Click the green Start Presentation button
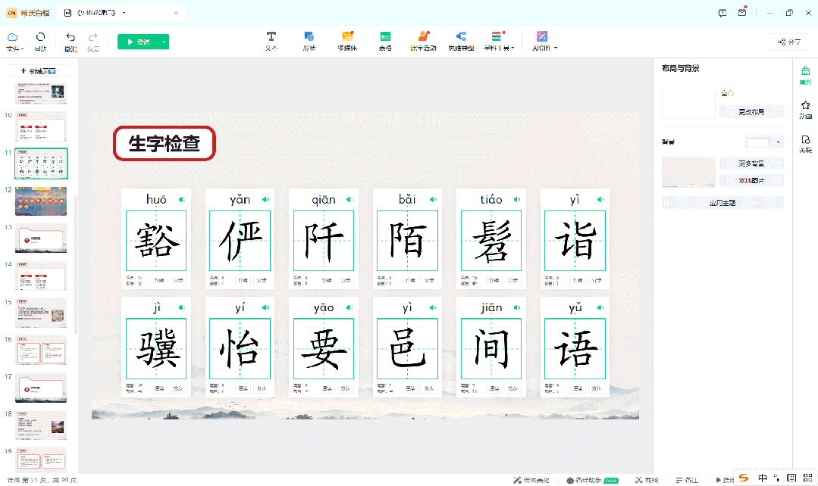Viewport: 818px width, 486px height. pos(137,42)
